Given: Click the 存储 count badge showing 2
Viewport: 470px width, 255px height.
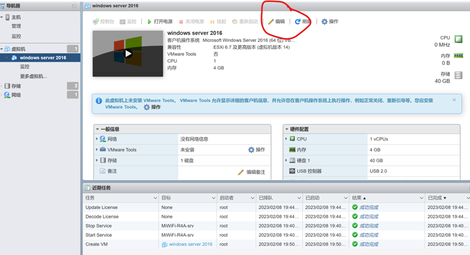Looking at the screenshot, I should coord(73,86).
